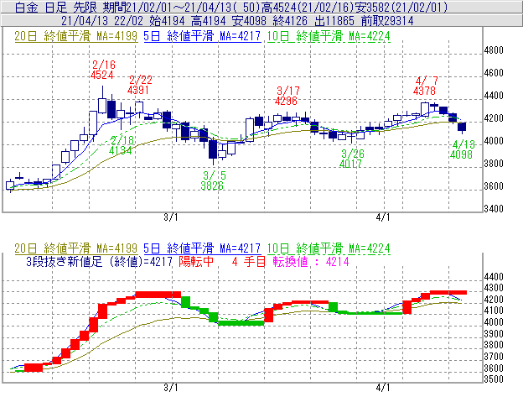The width and height of the screenshot is (523, 397).
Task: Click the 4/7 4378 peak label
Action: pyautogui.click(x=425, y=86)
